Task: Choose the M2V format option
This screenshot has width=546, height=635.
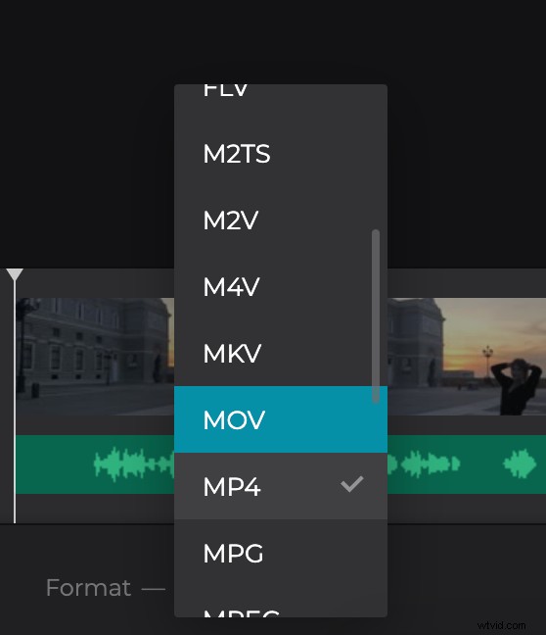Action: [x=281, y=220]
